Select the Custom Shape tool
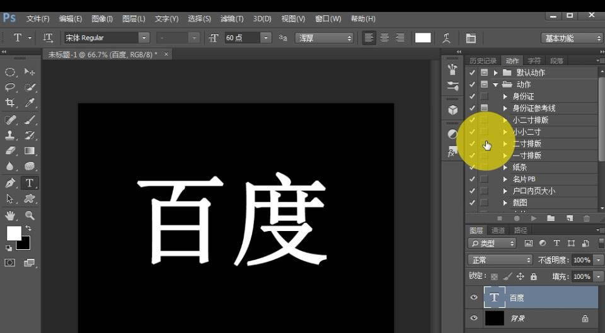The height and width of the screenshot is (333, 605). tap(30, 198)
